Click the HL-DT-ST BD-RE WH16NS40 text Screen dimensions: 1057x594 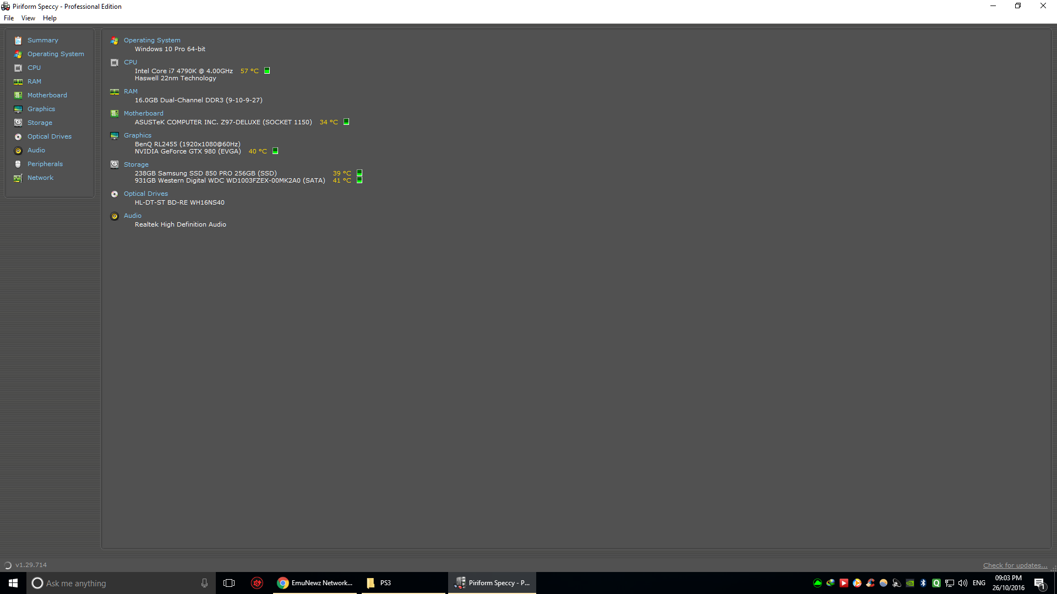coord(179,203)
